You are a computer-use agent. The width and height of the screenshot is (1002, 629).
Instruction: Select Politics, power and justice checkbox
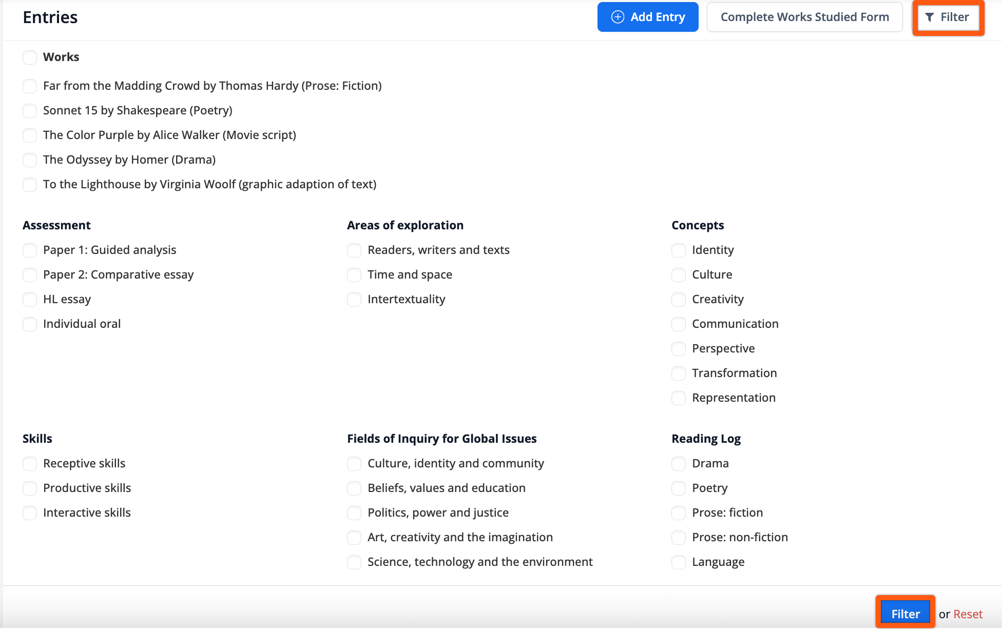coord(354,513)
